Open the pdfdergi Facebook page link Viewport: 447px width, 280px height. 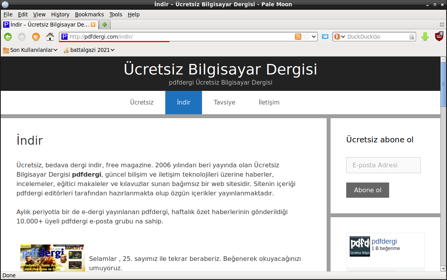[384, 241]
